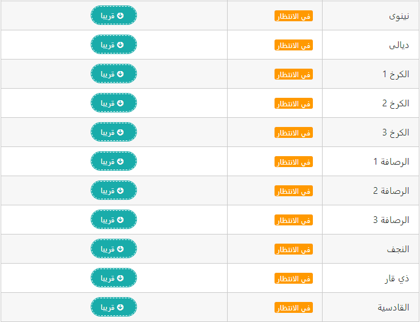This screenshot has width=420, height=322.
Task: Click the download arrow icon in الكرخ 1 row
Action: point(121,74)
